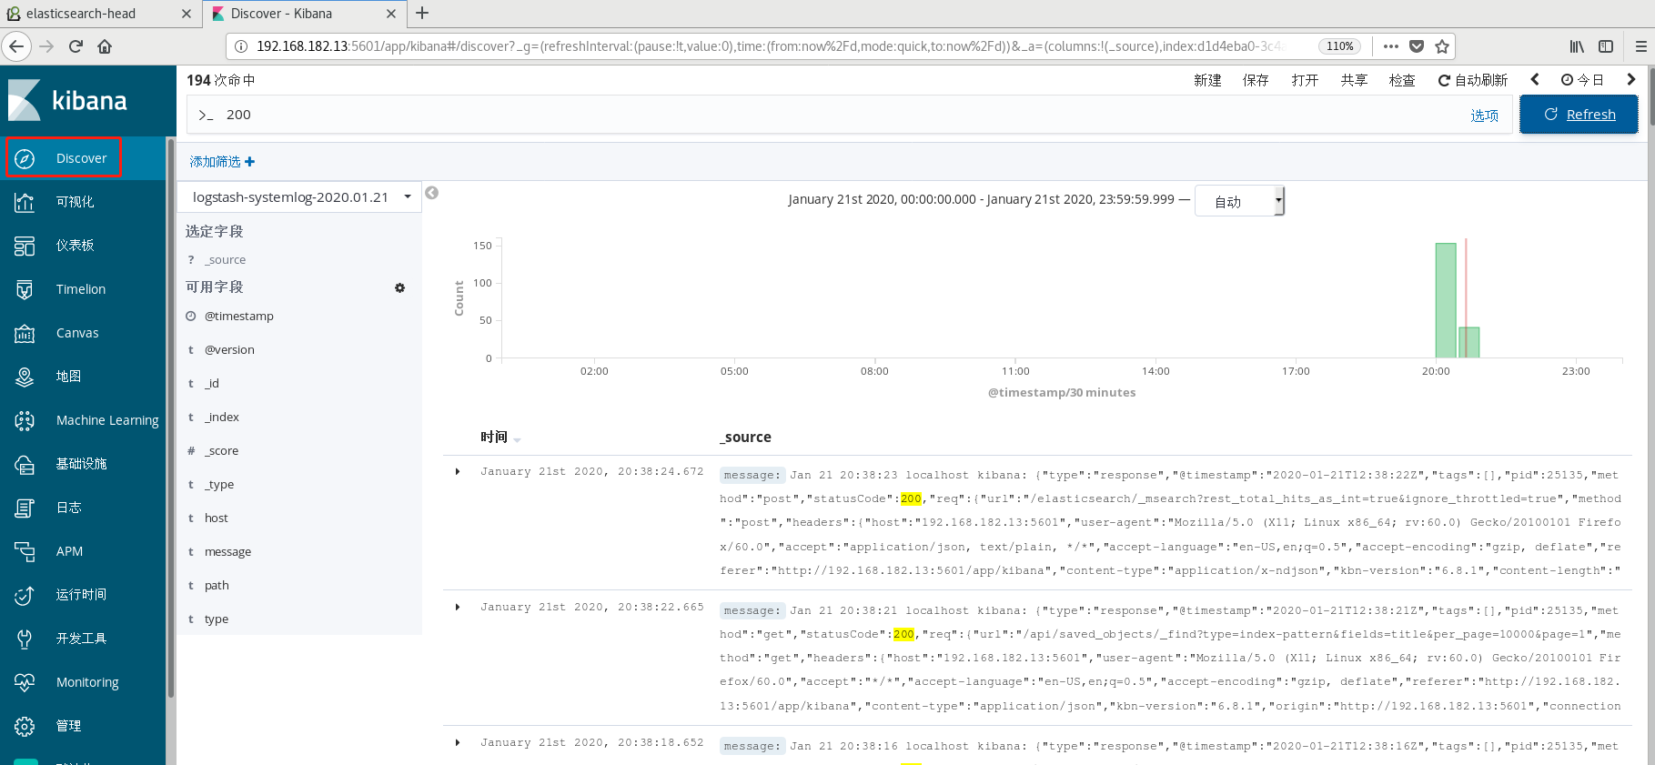Open the 管理 management gear icon
Screen dimensions: 1655x765
pyautogui.click(x=25, y=726)
